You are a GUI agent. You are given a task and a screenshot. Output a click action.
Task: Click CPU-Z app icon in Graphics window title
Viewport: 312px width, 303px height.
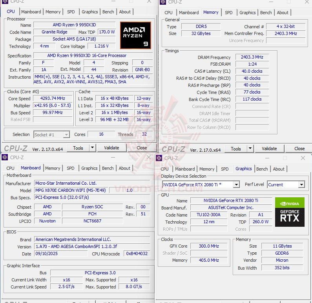tap(159, 158)
